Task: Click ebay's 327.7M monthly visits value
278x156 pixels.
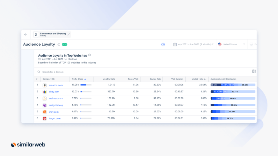Action: pyautogui.click(x=111, y=92)
